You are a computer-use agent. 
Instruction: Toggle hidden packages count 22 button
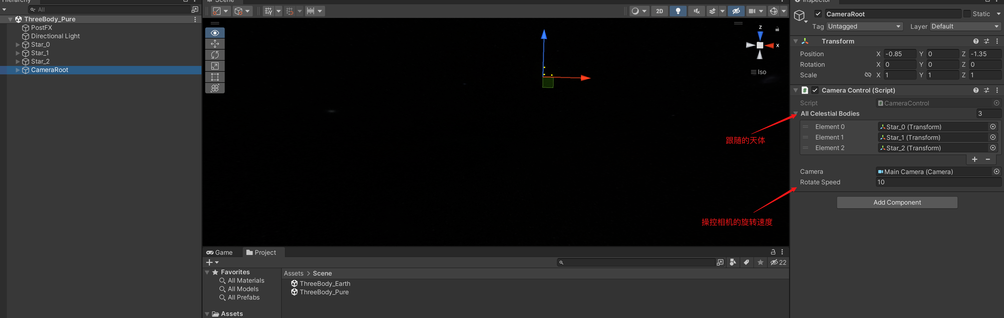point(778,262)
